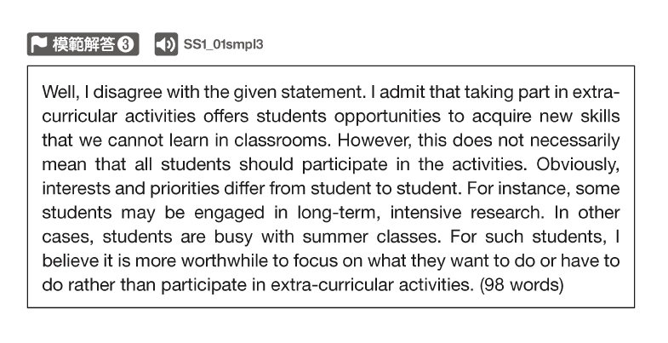Click the word "Obviously," in the answer

[x=578, y=165]
